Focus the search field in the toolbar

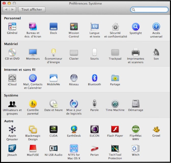(149, 10)
